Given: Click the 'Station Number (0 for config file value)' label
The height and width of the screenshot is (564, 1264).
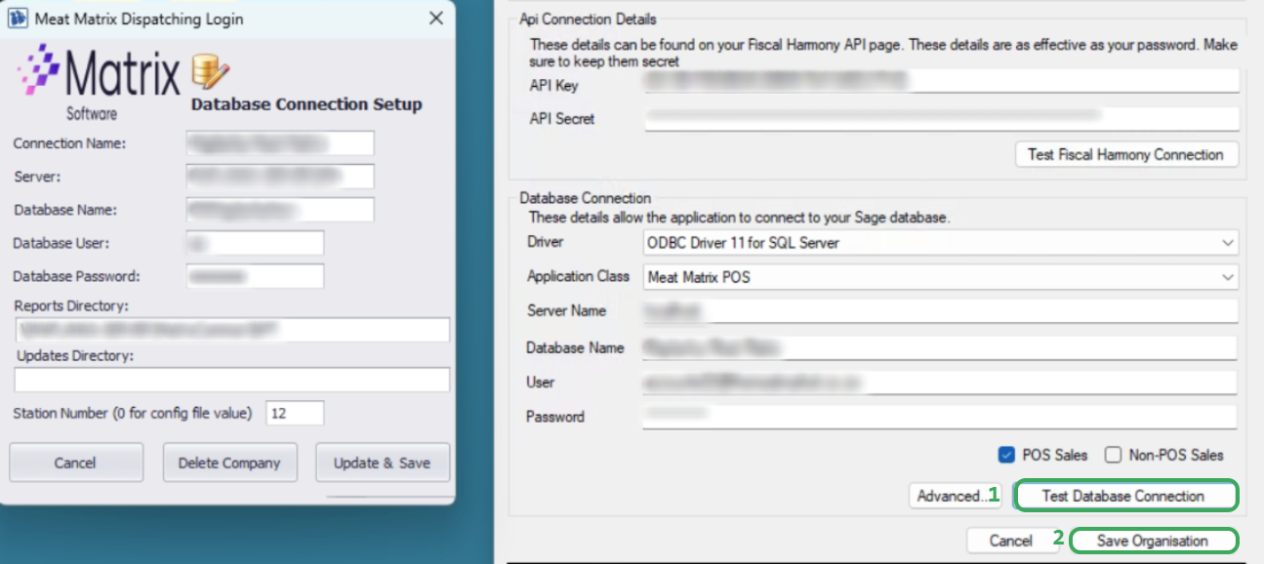Looking at the screenshot, I should (x=133, y=413).
